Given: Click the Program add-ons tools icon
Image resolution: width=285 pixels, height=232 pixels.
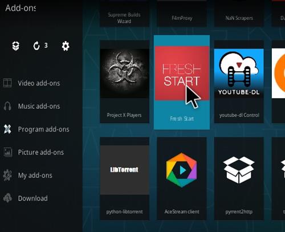Looking at the screenshot, I should 7,129.
